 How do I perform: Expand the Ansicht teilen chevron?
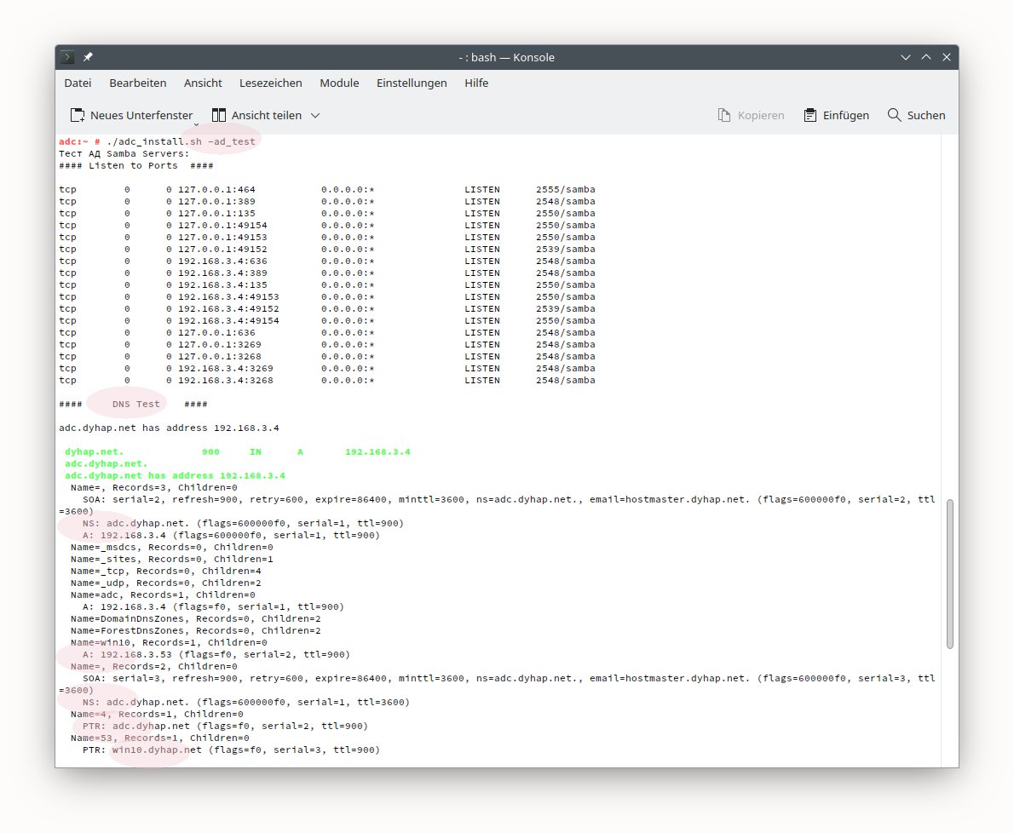click(315, 115)
